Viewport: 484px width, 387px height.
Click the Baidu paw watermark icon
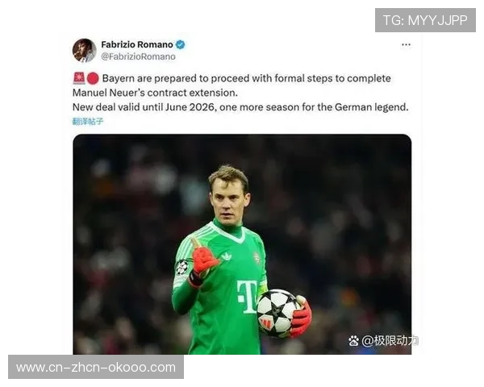click(x=354, y=341)
